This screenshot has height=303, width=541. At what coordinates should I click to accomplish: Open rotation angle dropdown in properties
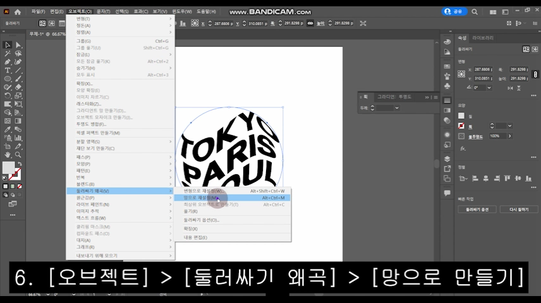(489, 88)
